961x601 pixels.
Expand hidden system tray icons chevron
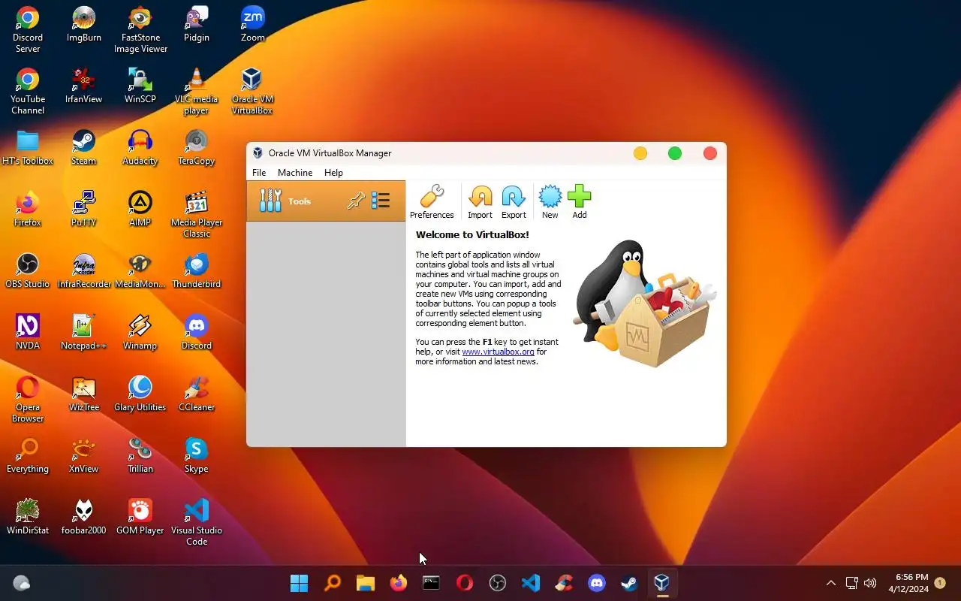(830, 583)
